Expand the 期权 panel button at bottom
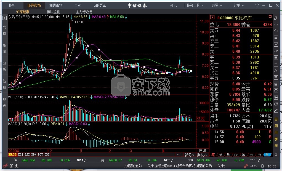282x171 pixels. pos(202,155)
